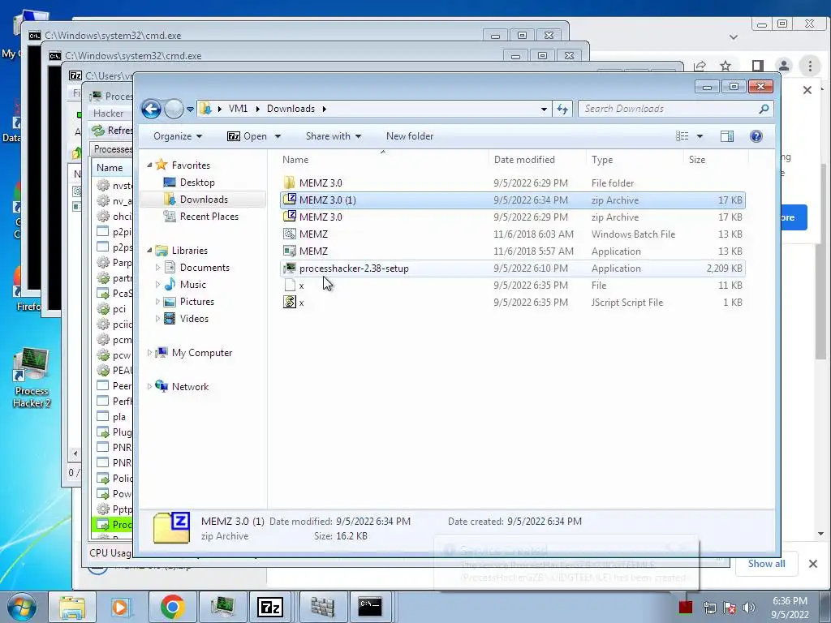Expand the Pictures library
Screen dimensions: 831x623
157,302
